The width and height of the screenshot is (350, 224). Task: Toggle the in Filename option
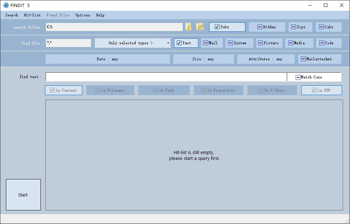pos(110,90)
